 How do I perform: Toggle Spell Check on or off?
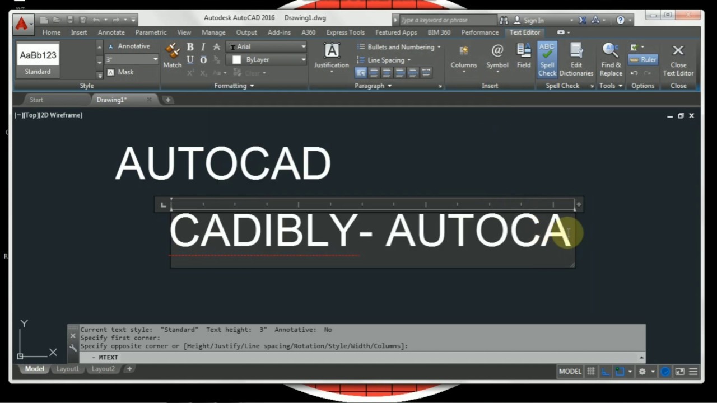click(x=547, y=59)
